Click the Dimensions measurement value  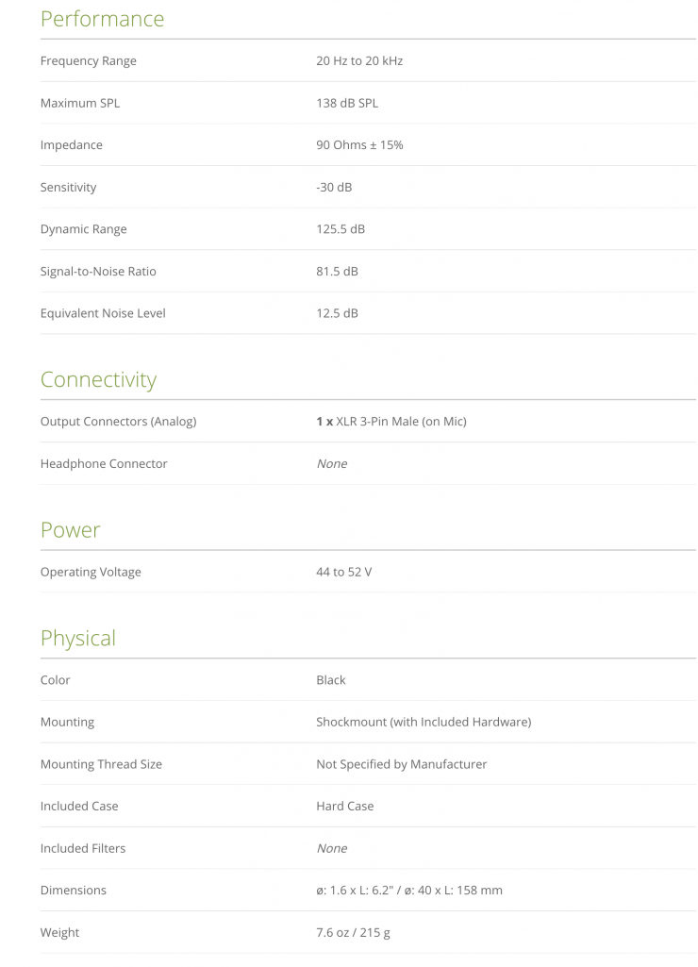point(409,891)
